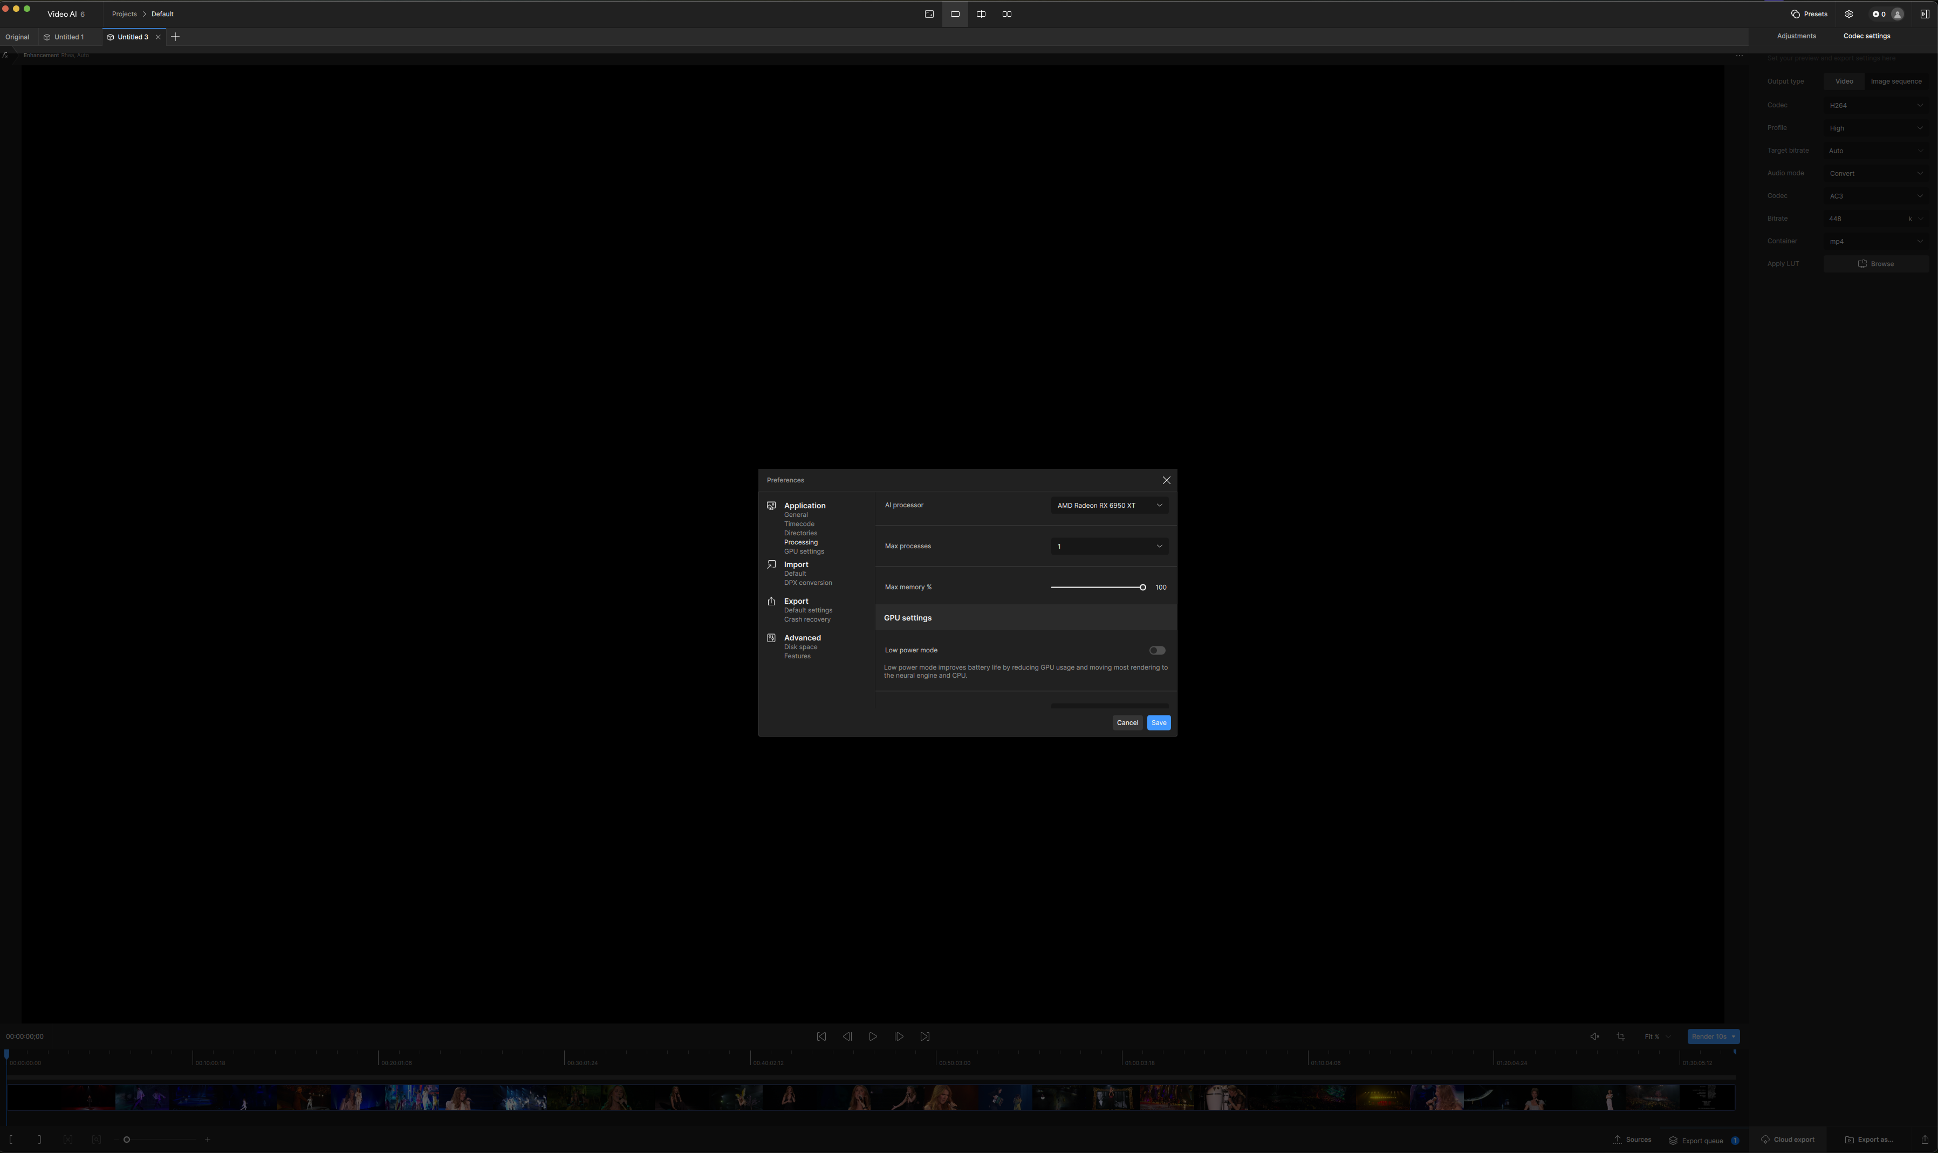
Task: Click the Application category icon
Action: (771, 506)
